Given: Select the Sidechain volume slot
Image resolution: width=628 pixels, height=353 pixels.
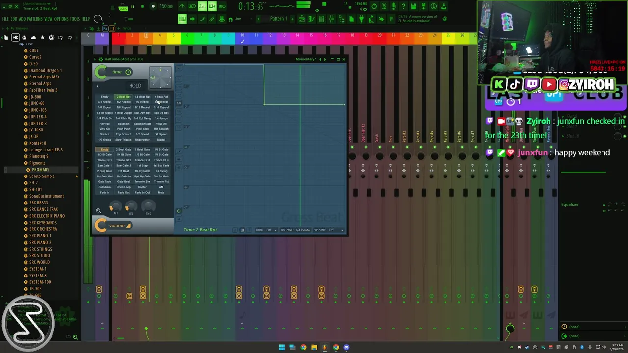Looking at the screenshot, I should click(105, 187).
